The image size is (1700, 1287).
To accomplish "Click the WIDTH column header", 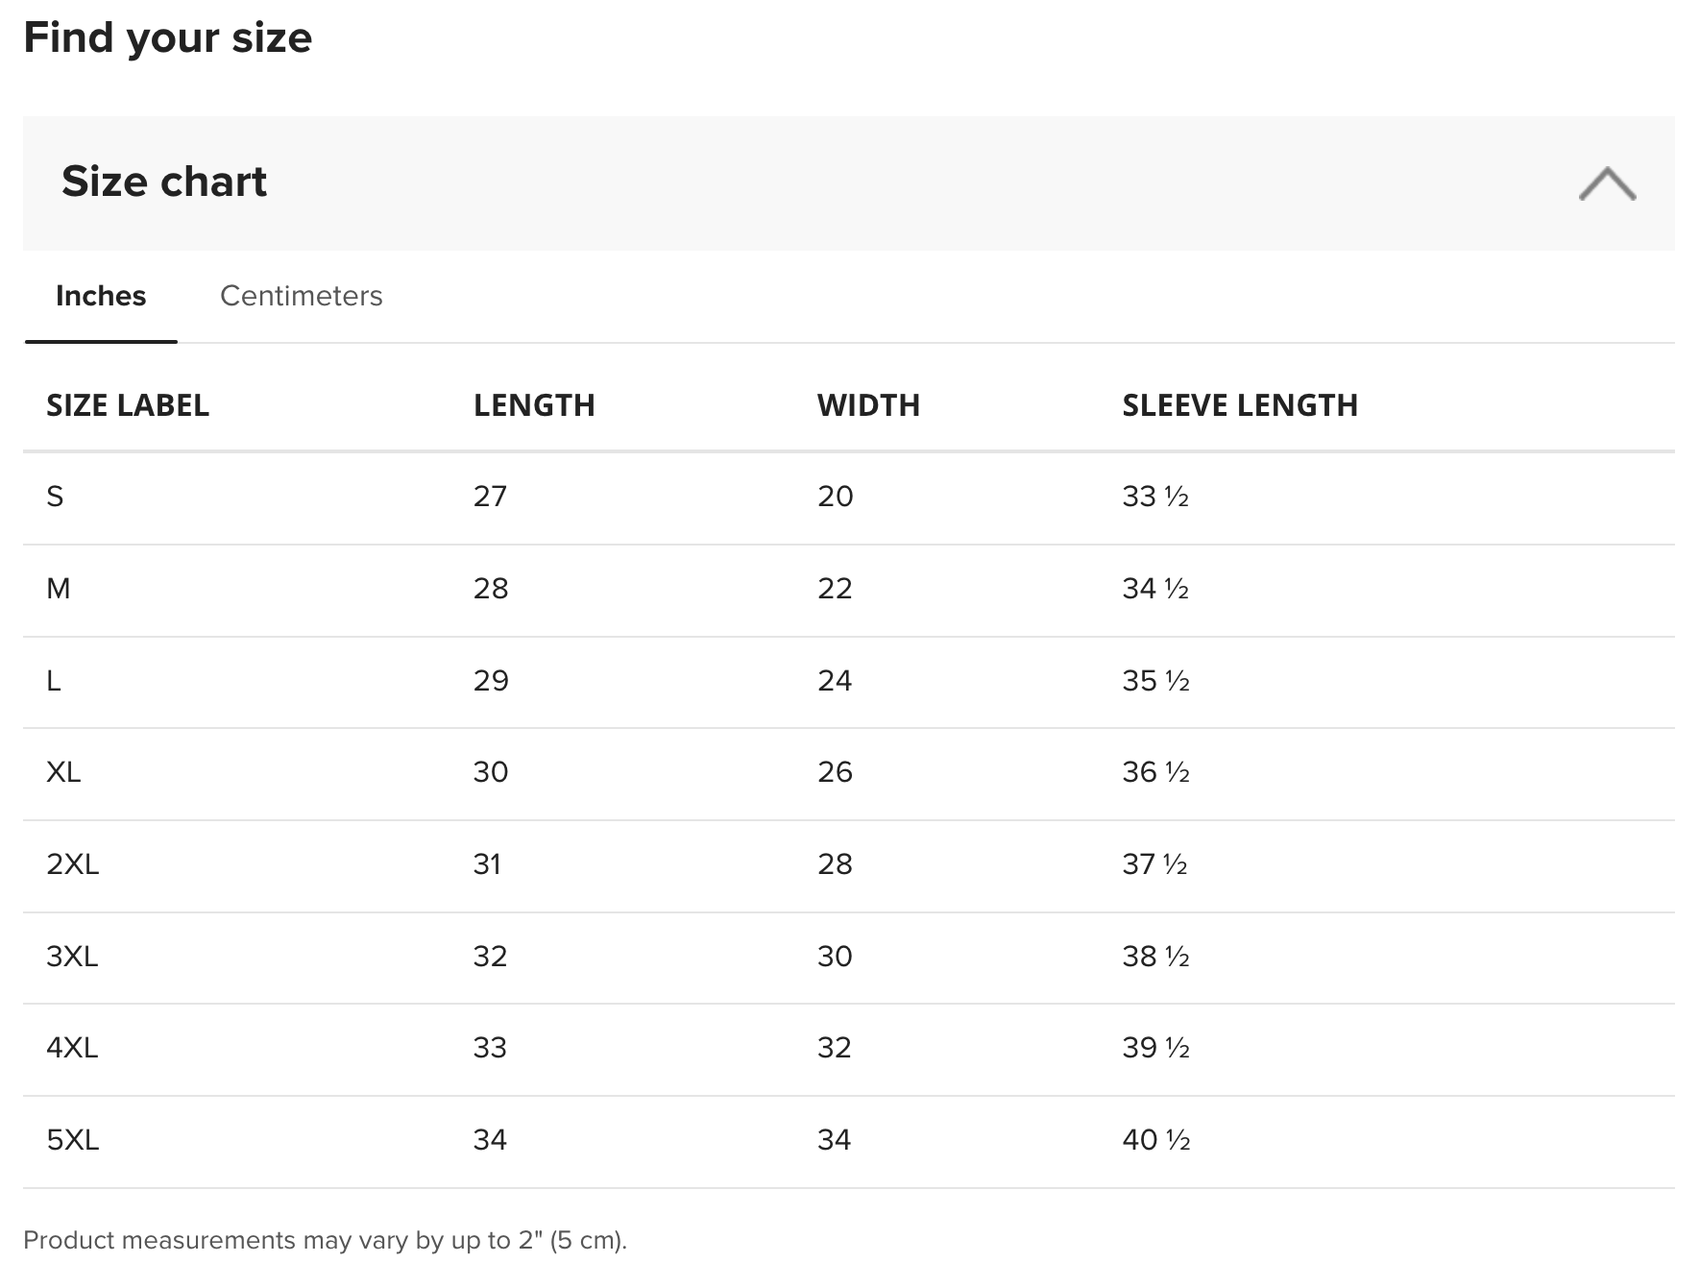I will pos(868,405).
